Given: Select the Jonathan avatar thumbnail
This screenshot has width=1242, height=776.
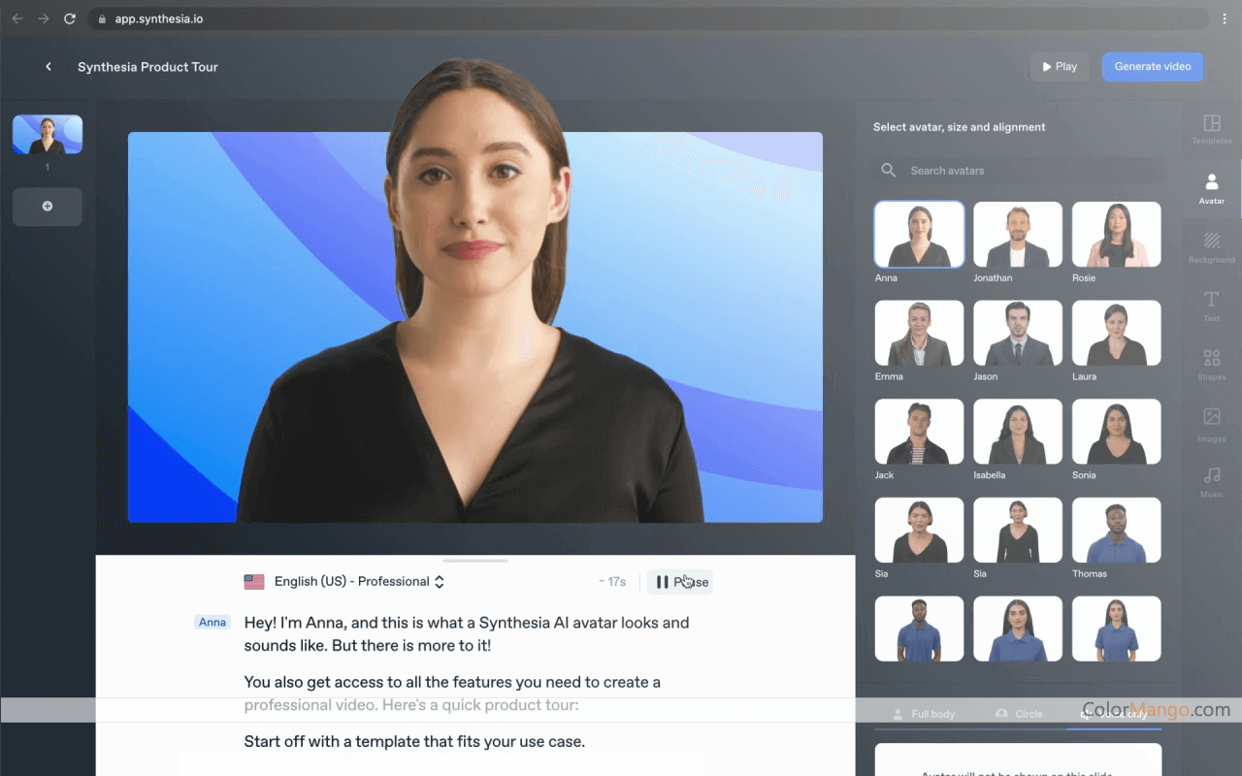Looking at the screenshot, I should [1018, 235].
